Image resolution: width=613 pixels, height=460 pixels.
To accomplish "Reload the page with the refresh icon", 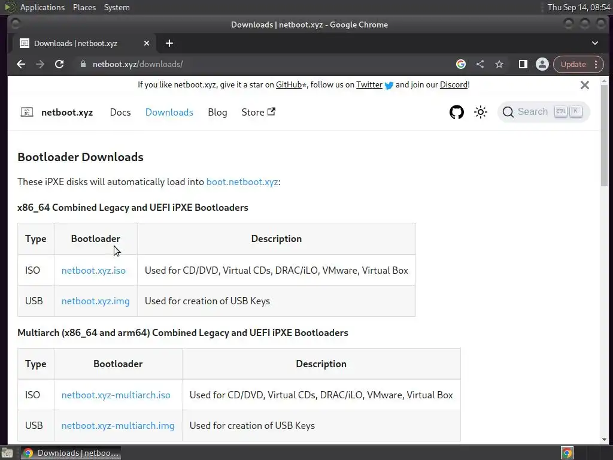I will coord(59,64).
